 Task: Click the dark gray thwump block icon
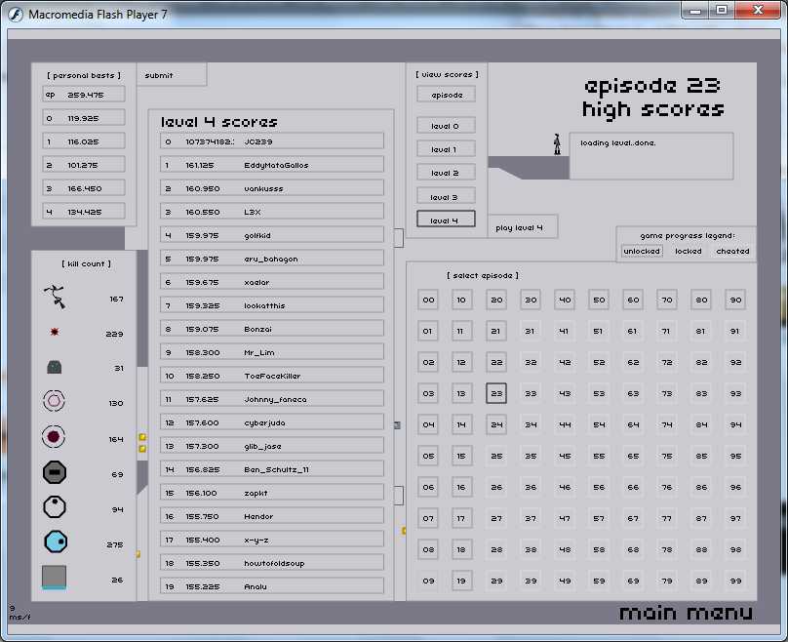55,367
